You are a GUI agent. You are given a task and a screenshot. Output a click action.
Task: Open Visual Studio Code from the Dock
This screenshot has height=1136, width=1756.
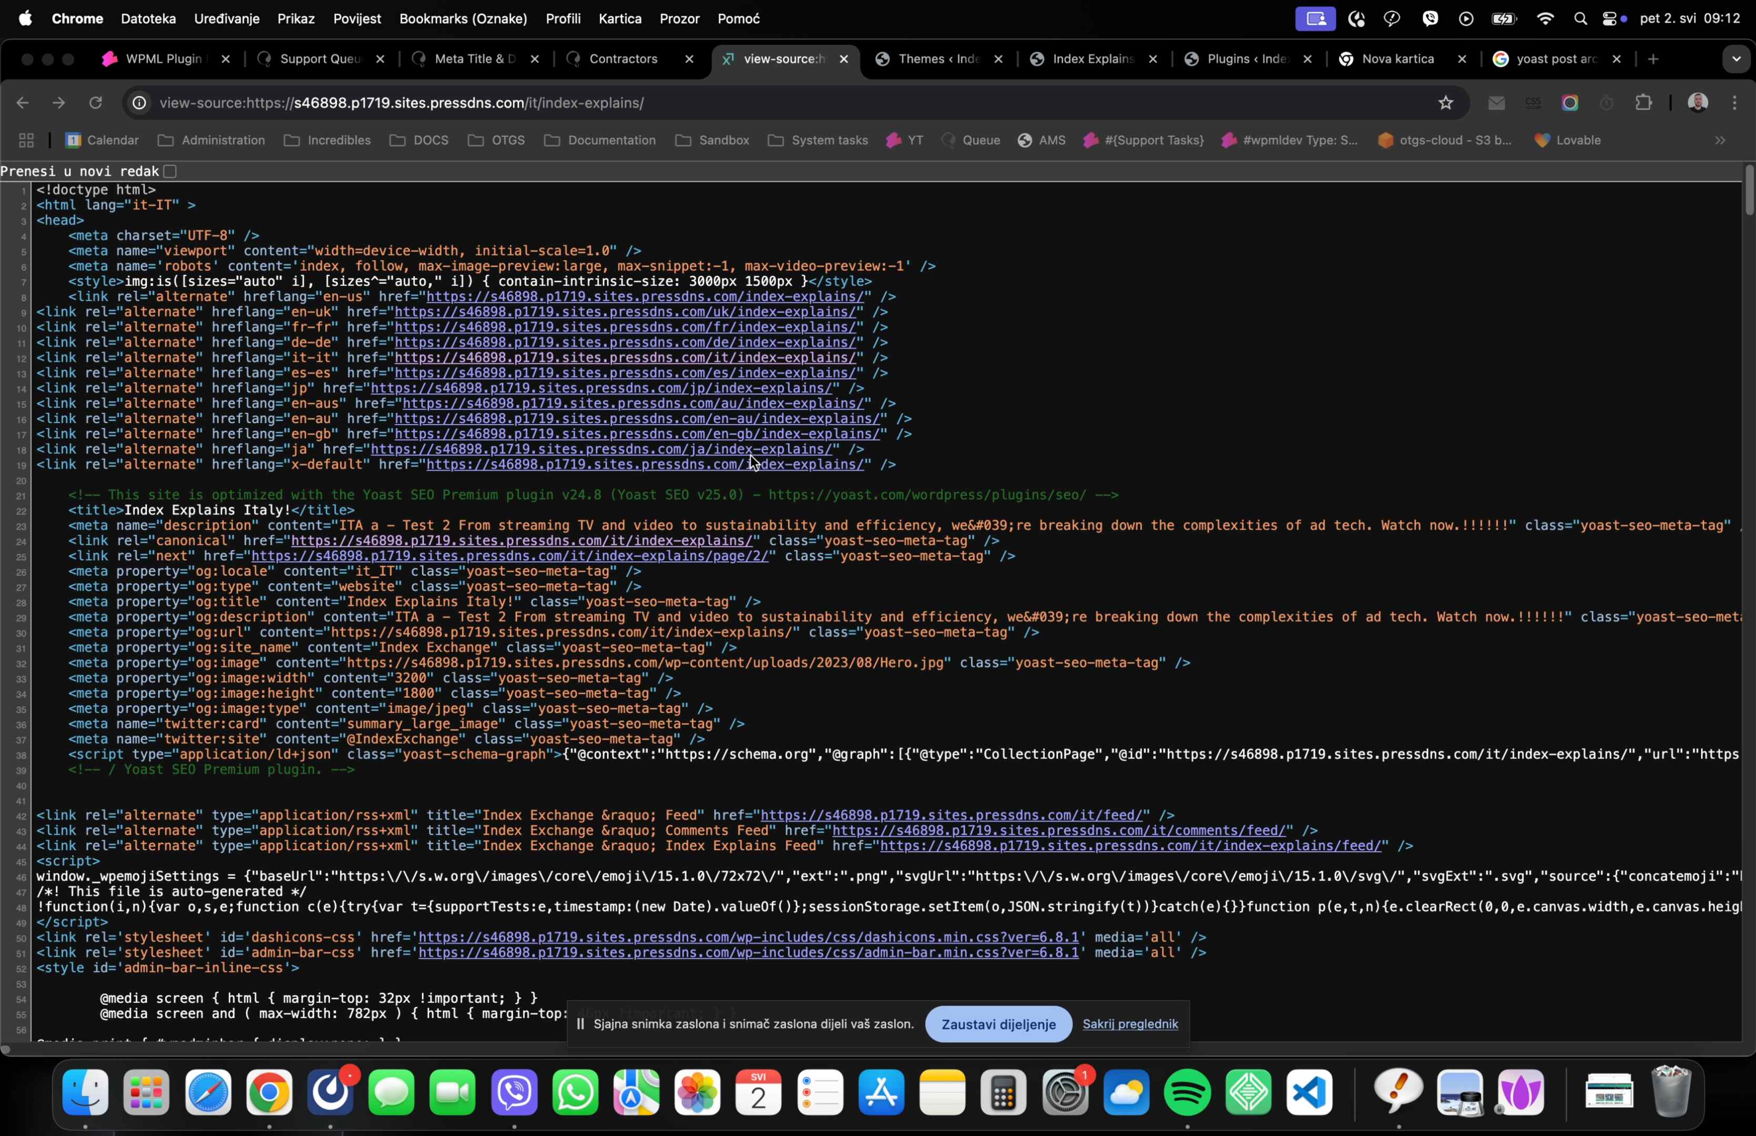[1309, 1092]
